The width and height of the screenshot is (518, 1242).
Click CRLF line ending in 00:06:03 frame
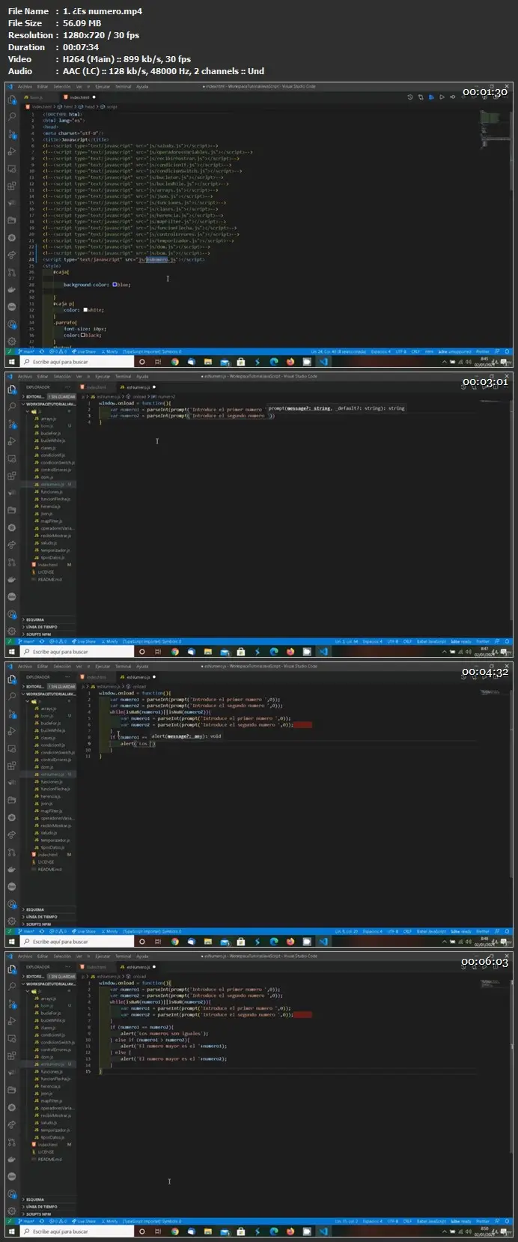pos(408,1221)
